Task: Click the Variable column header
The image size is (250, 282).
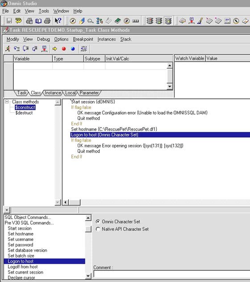Action: pyautogui.click(x=33, y=59)
